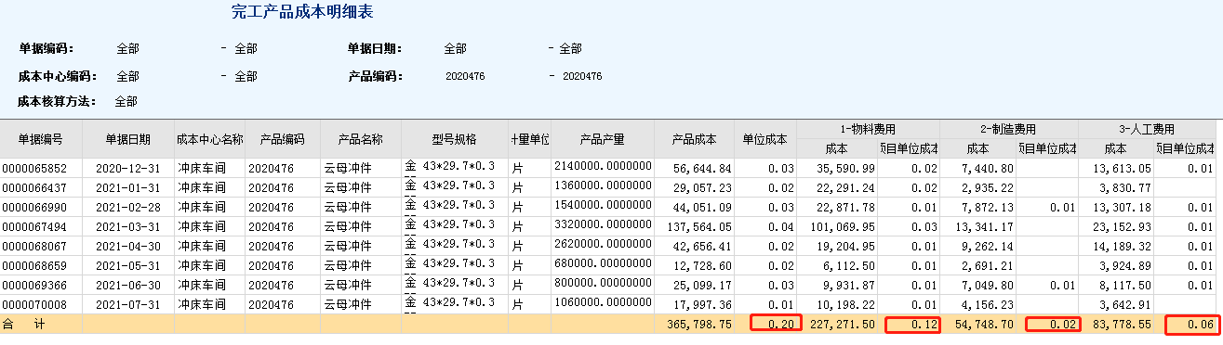Click material cost 101,069.95
1223x345 pixels.
tap(842, 226)
